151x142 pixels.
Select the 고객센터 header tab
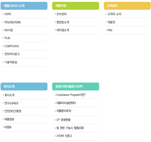point(127,6)
